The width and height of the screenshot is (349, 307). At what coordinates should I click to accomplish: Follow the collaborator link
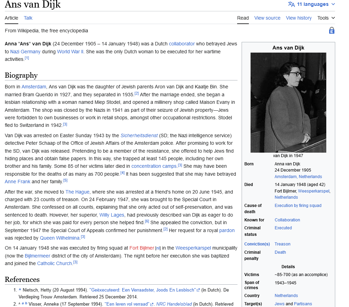click(x=182, y=44)
